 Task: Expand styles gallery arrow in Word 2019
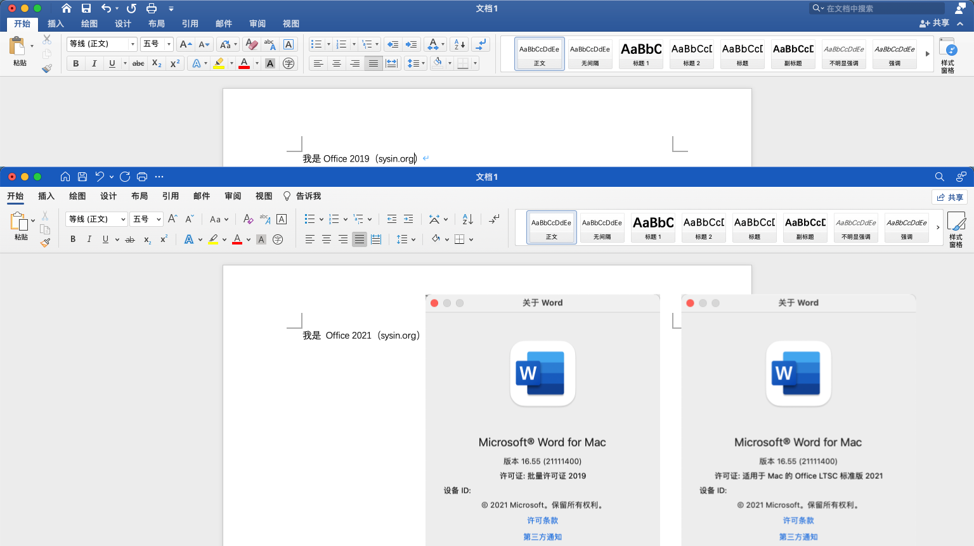pos(927,54)
